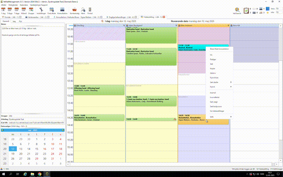Pin Ditte Berg column header icon

pyautogui.click(x=124, y=25)
